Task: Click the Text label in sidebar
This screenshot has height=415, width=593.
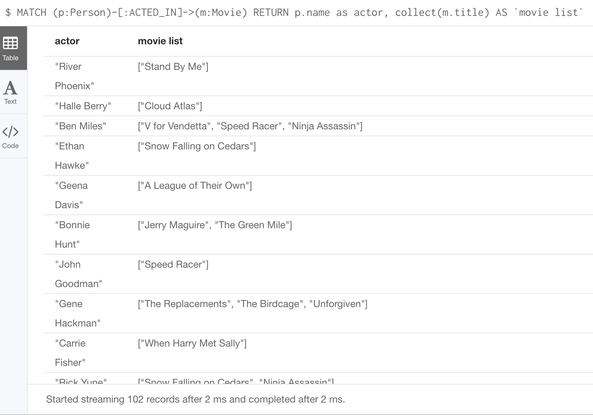Action: tap(10, 101)
